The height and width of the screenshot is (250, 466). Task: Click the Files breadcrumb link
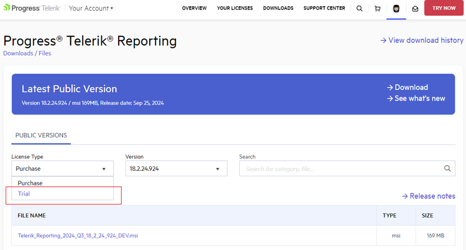point(45,53)
